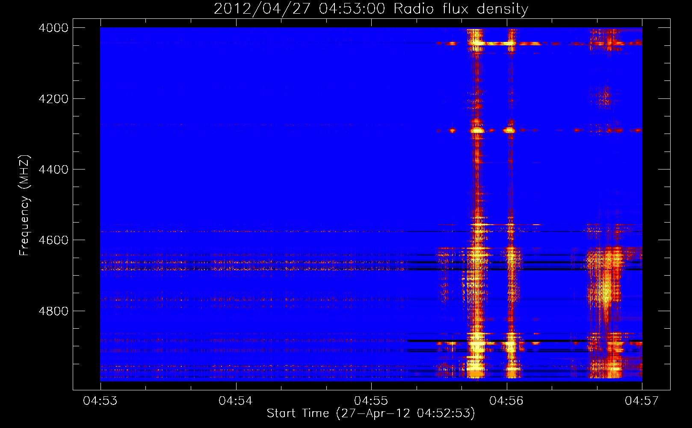Image resolution: width=692 pixels, height=428 pixels.
Task: Click the 04:55 time tick label
Action: pyautogui.click(x=371, y=401)
